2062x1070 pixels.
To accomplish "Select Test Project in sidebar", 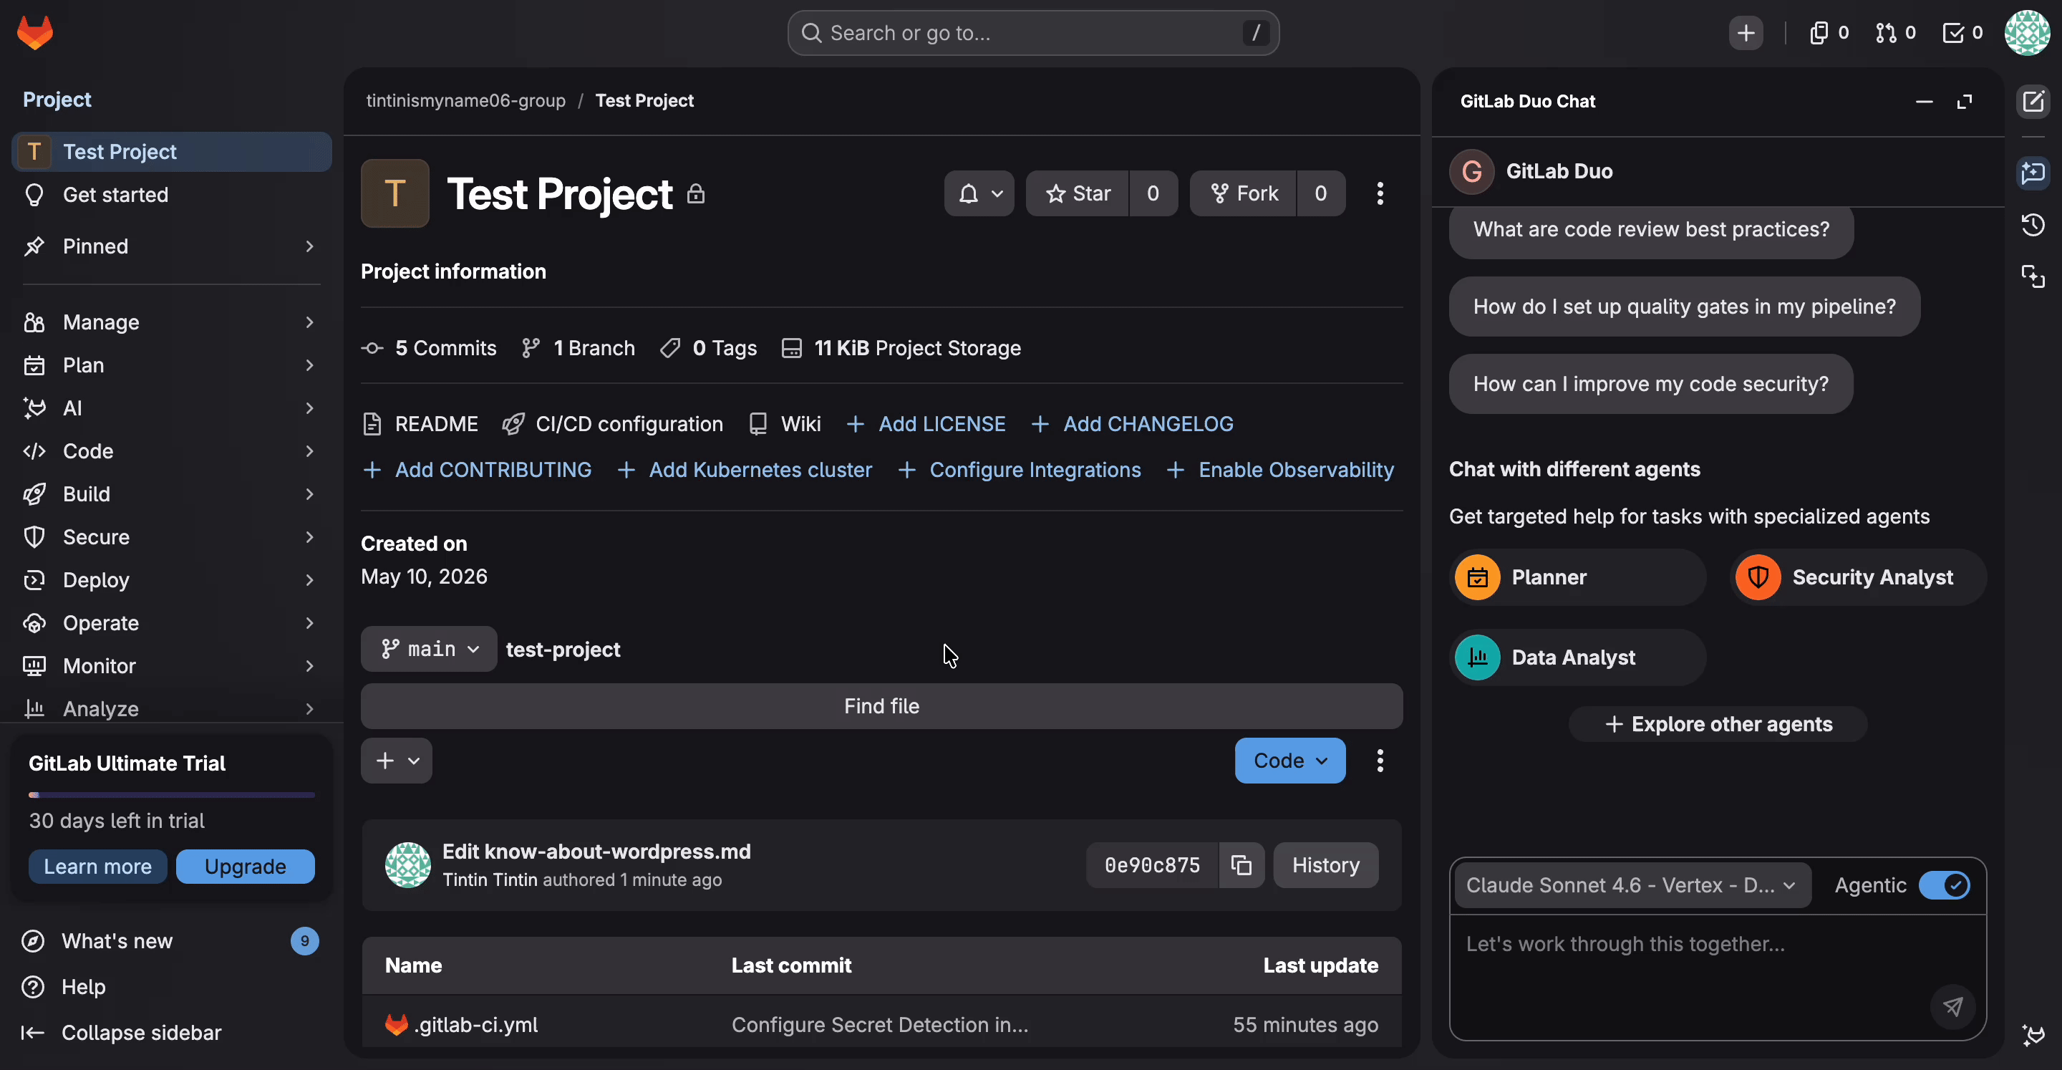I will coord(171,151).
